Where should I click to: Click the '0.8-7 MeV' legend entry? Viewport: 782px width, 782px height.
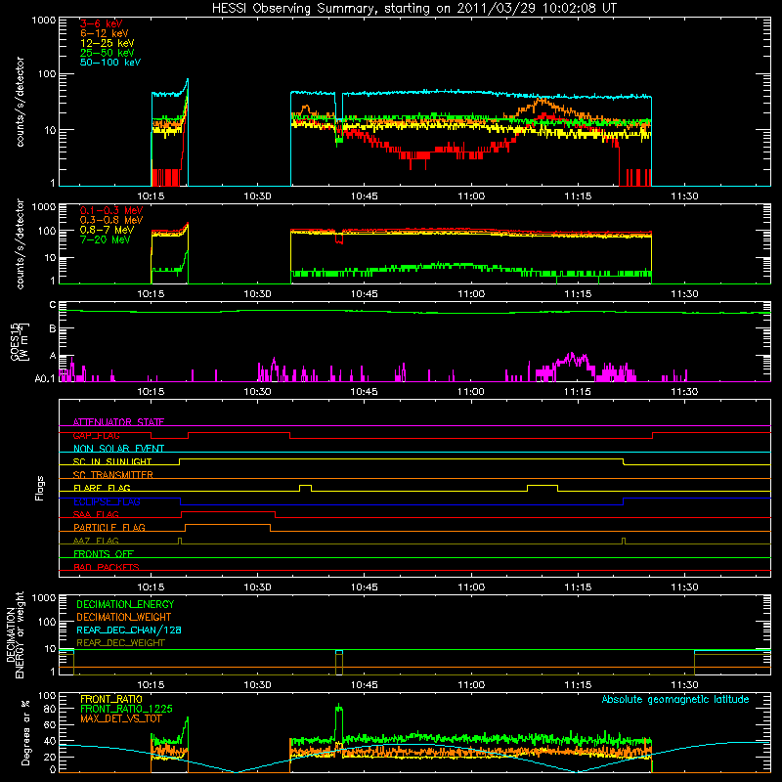click(108, 230)
